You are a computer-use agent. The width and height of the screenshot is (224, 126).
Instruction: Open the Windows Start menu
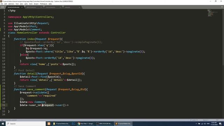[x=3, y=124]
